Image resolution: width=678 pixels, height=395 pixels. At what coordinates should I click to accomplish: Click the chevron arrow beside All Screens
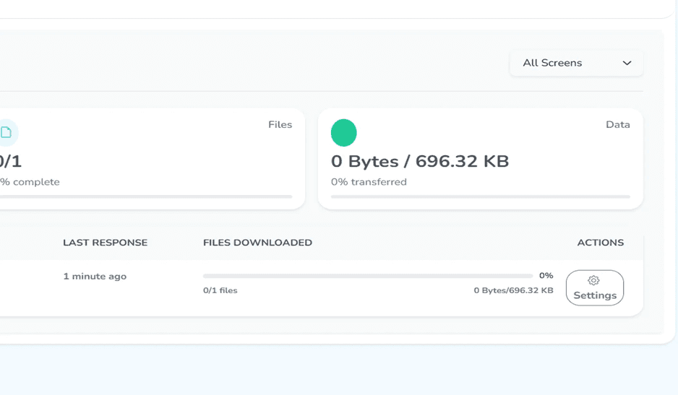pos(627,63)
